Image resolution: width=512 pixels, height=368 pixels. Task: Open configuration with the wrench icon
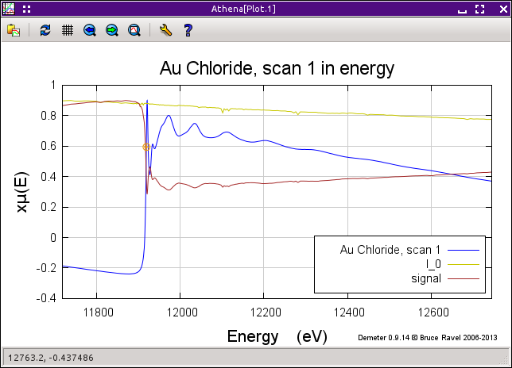point(165,30)
